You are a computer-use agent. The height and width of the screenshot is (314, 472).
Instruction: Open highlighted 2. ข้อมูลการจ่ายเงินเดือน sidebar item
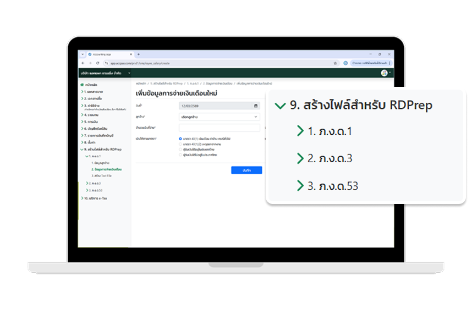(107, 169)
